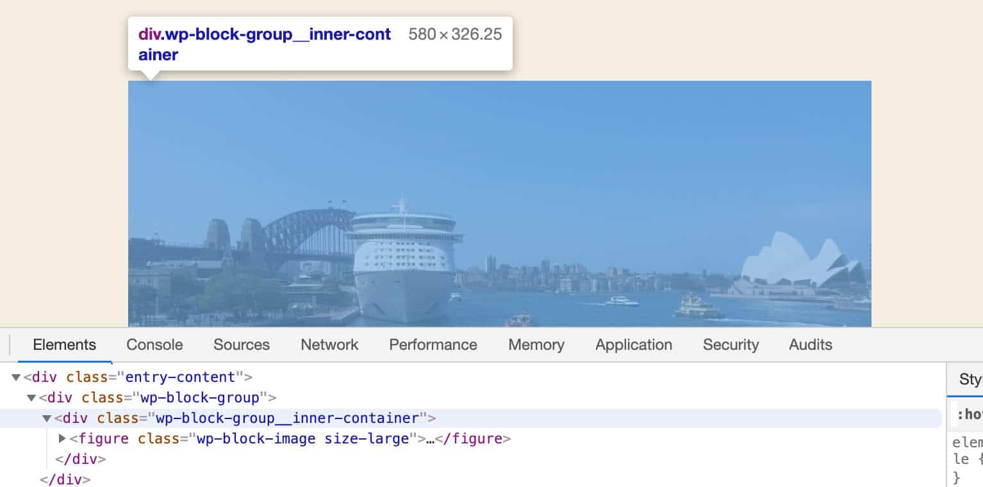The width and height of the screenshot is (983, 487).
Task: Select the Network tab
Action: click(329, 345)
